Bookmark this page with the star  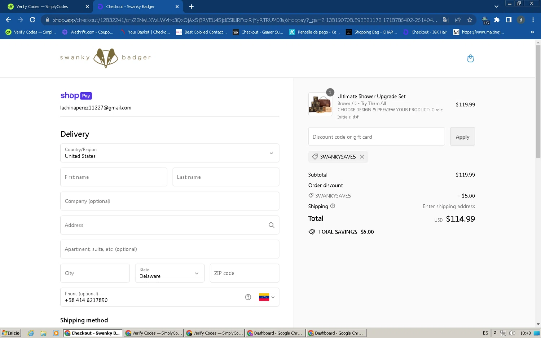(470, 20)
